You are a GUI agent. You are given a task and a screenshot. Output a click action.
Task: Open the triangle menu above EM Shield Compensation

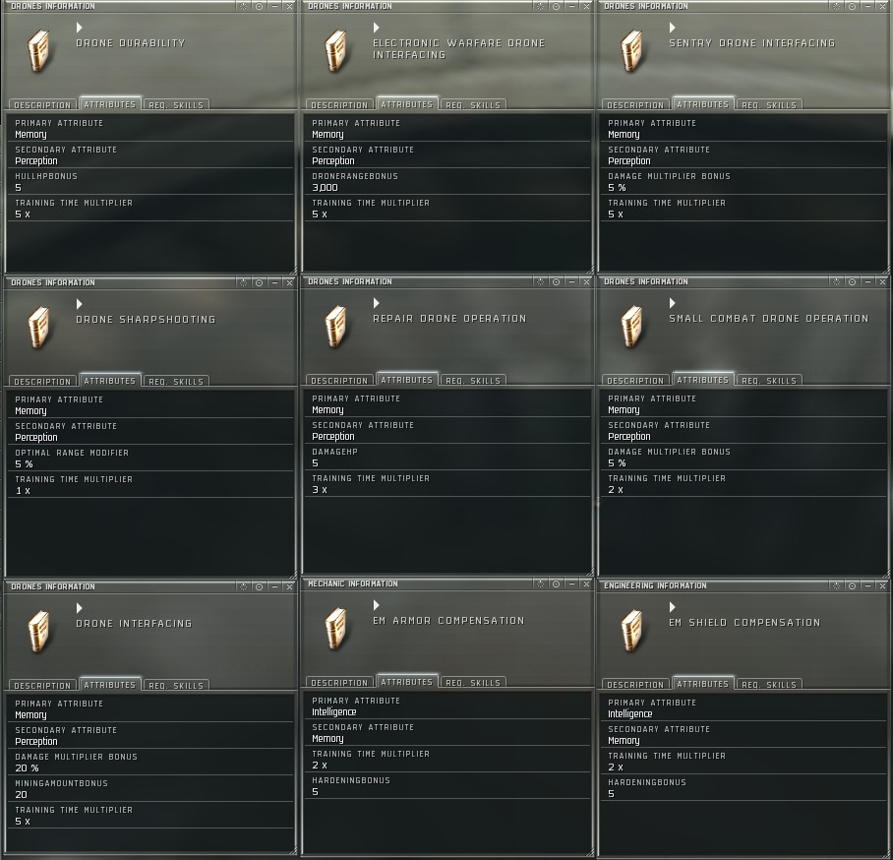[673, 607]
